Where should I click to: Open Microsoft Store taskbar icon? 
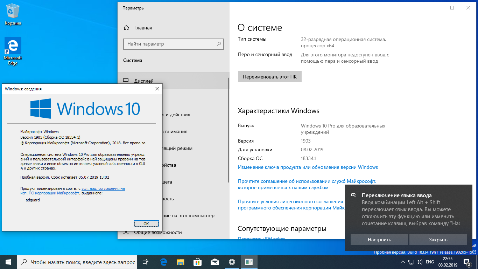tap(197, 262)
